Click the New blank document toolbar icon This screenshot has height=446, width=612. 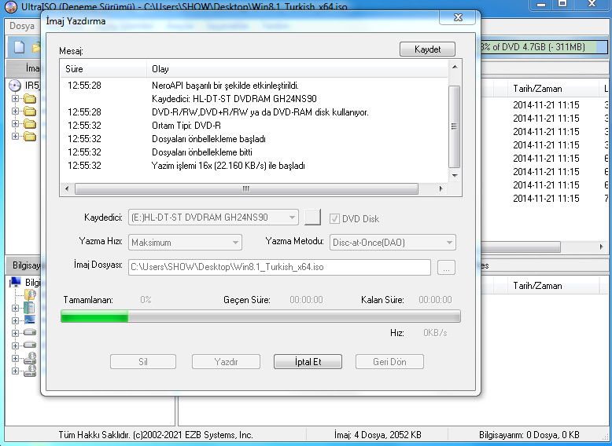click(19, 47)
